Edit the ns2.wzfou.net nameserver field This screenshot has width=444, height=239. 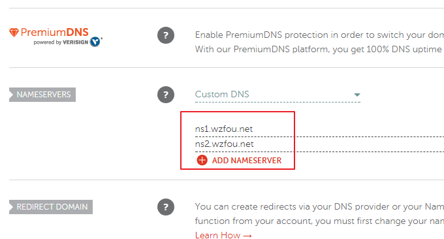(x=319, y=144)
